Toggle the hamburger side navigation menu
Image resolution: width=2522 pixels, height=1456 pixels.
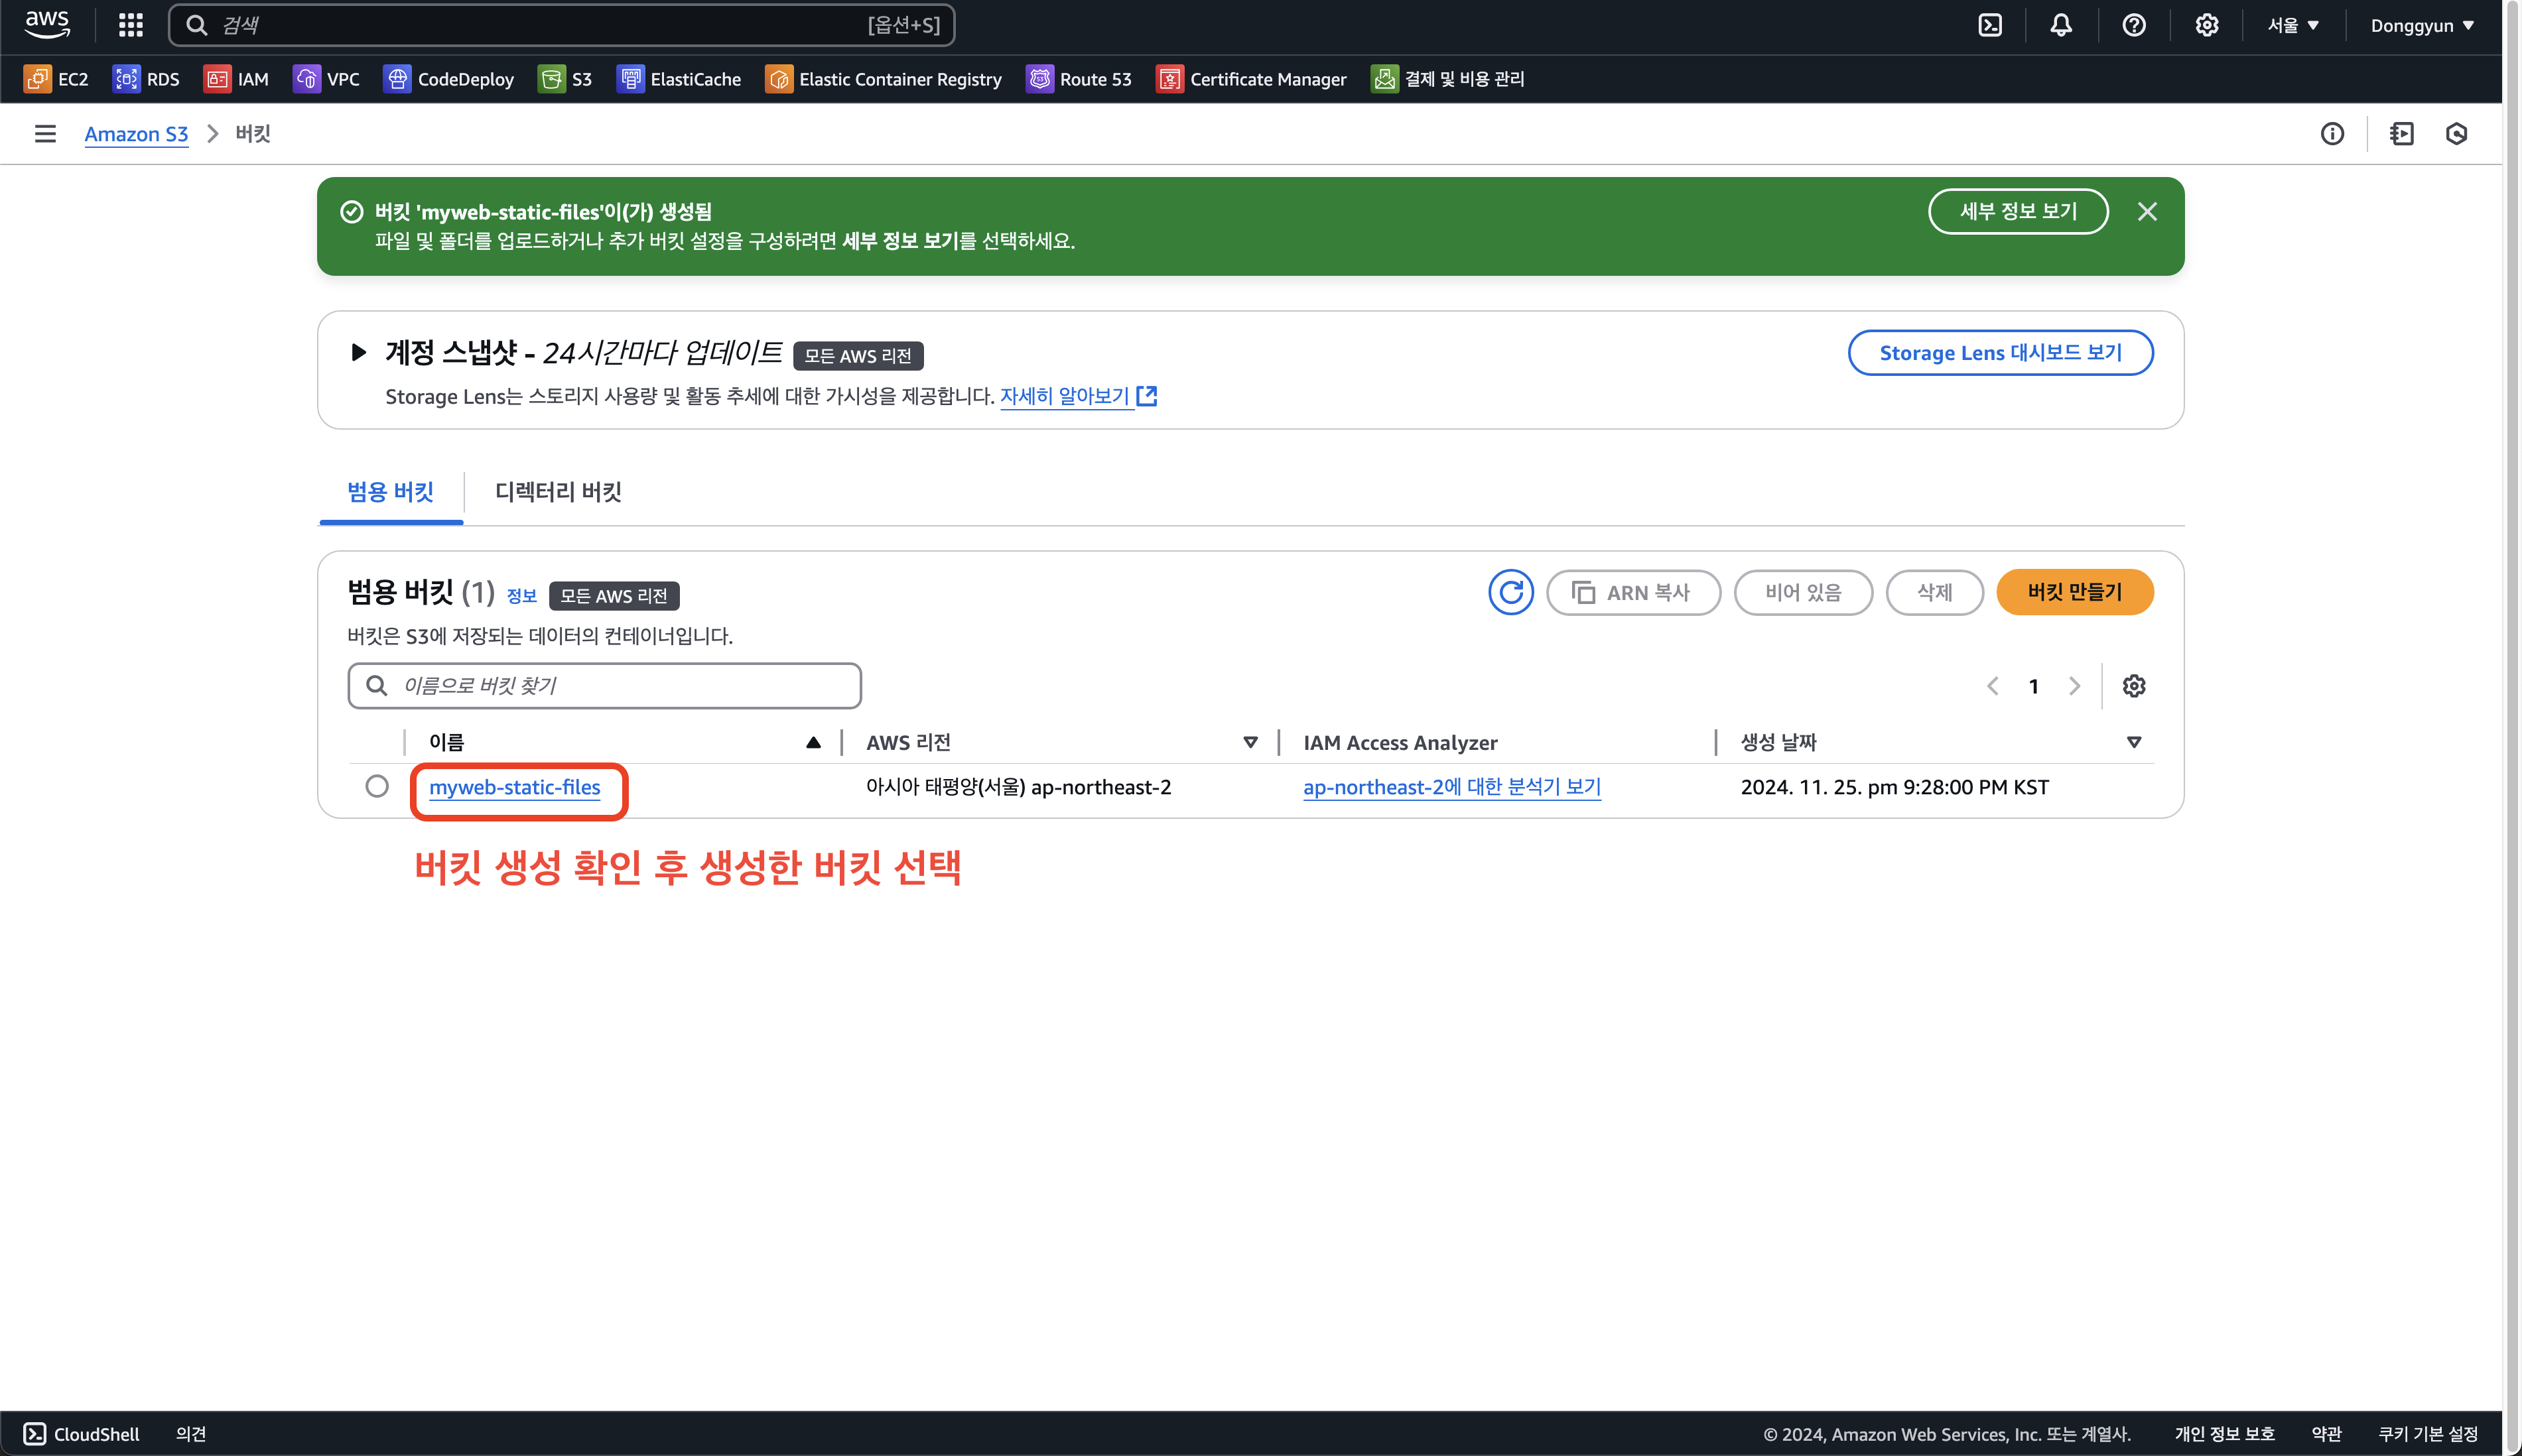(x=45, y=134)
